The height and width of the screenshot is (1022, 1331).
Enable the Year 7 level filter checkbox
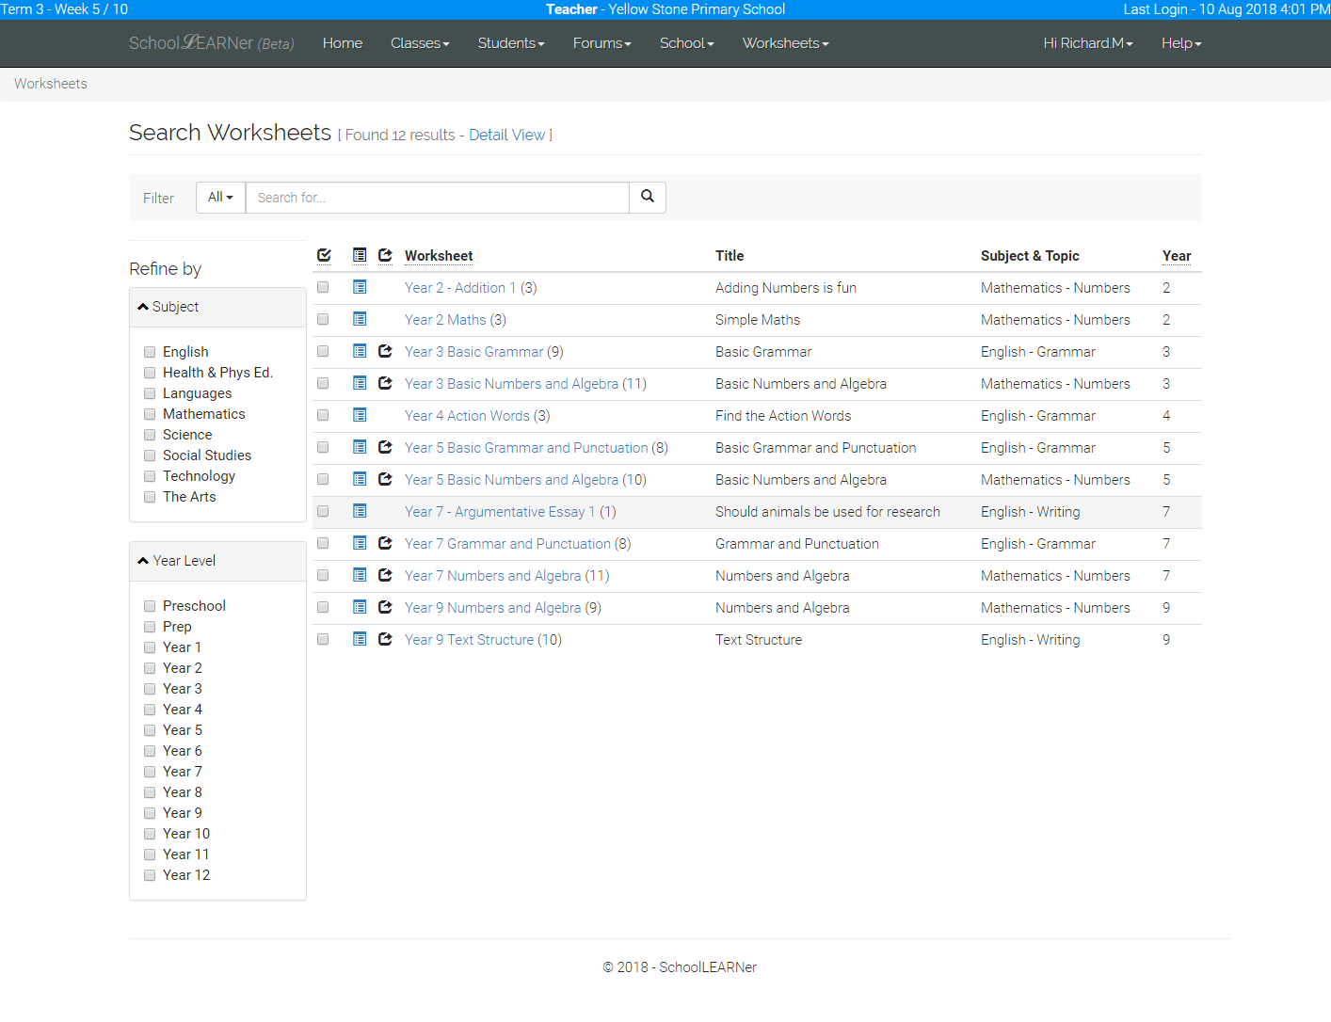click(150, 772)
